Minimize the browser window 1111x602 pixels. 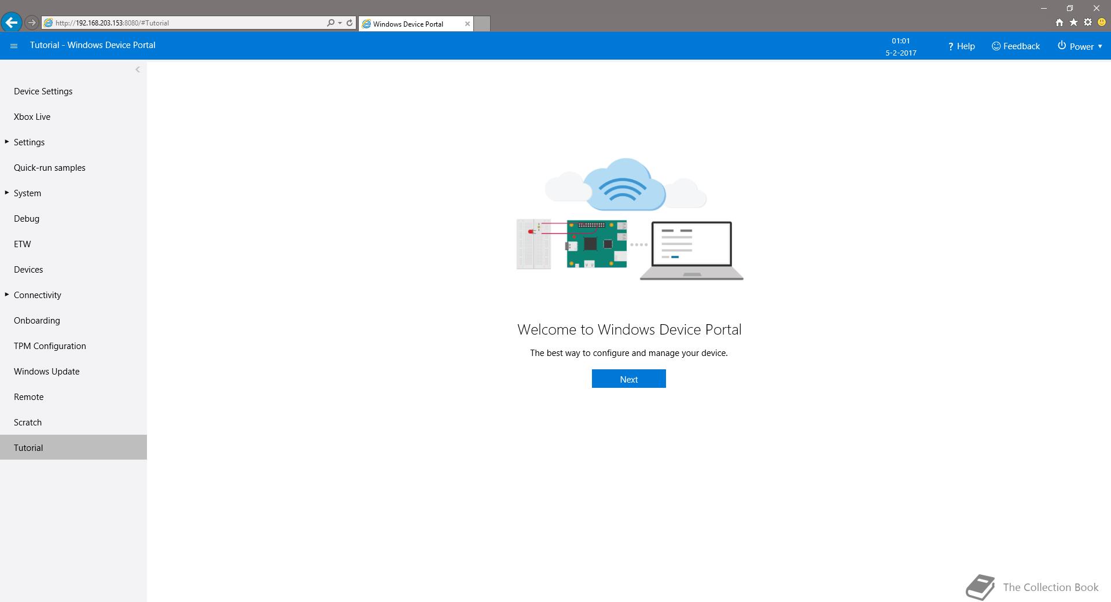1044,8
